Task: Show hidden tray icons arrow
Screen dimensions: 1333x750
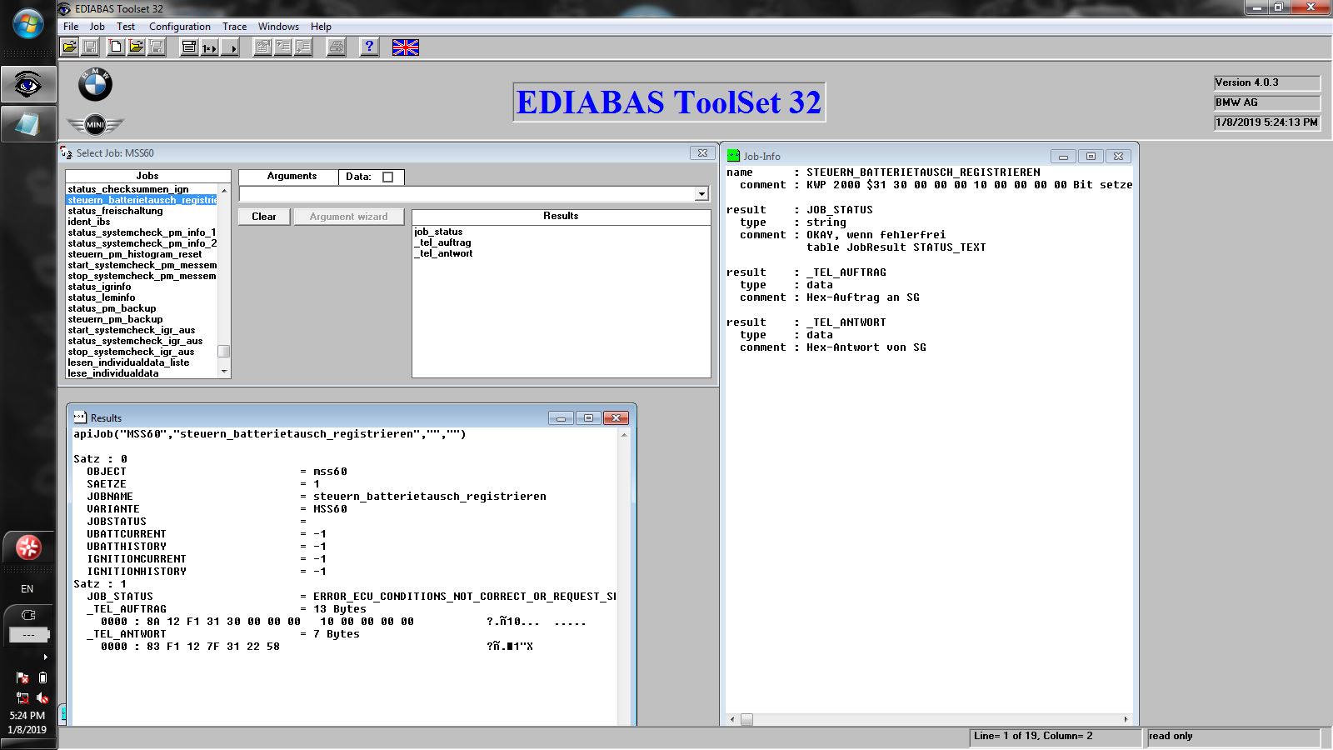Action: 45,657
